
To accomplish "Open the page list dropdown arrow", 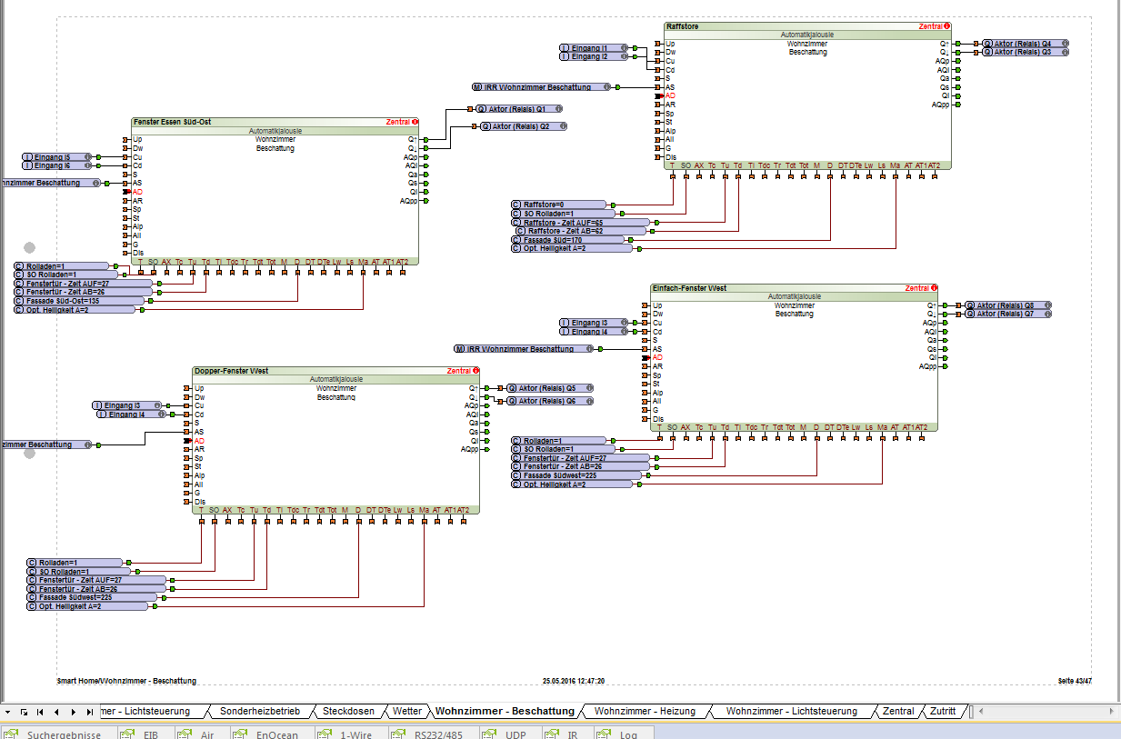I will (7, 711).
